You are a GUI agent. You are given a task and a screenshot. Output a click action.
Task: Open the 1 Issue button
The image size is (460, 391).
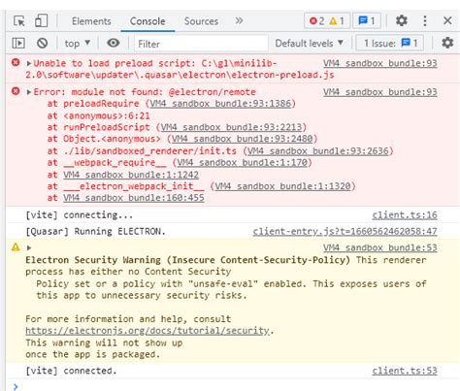390,44
